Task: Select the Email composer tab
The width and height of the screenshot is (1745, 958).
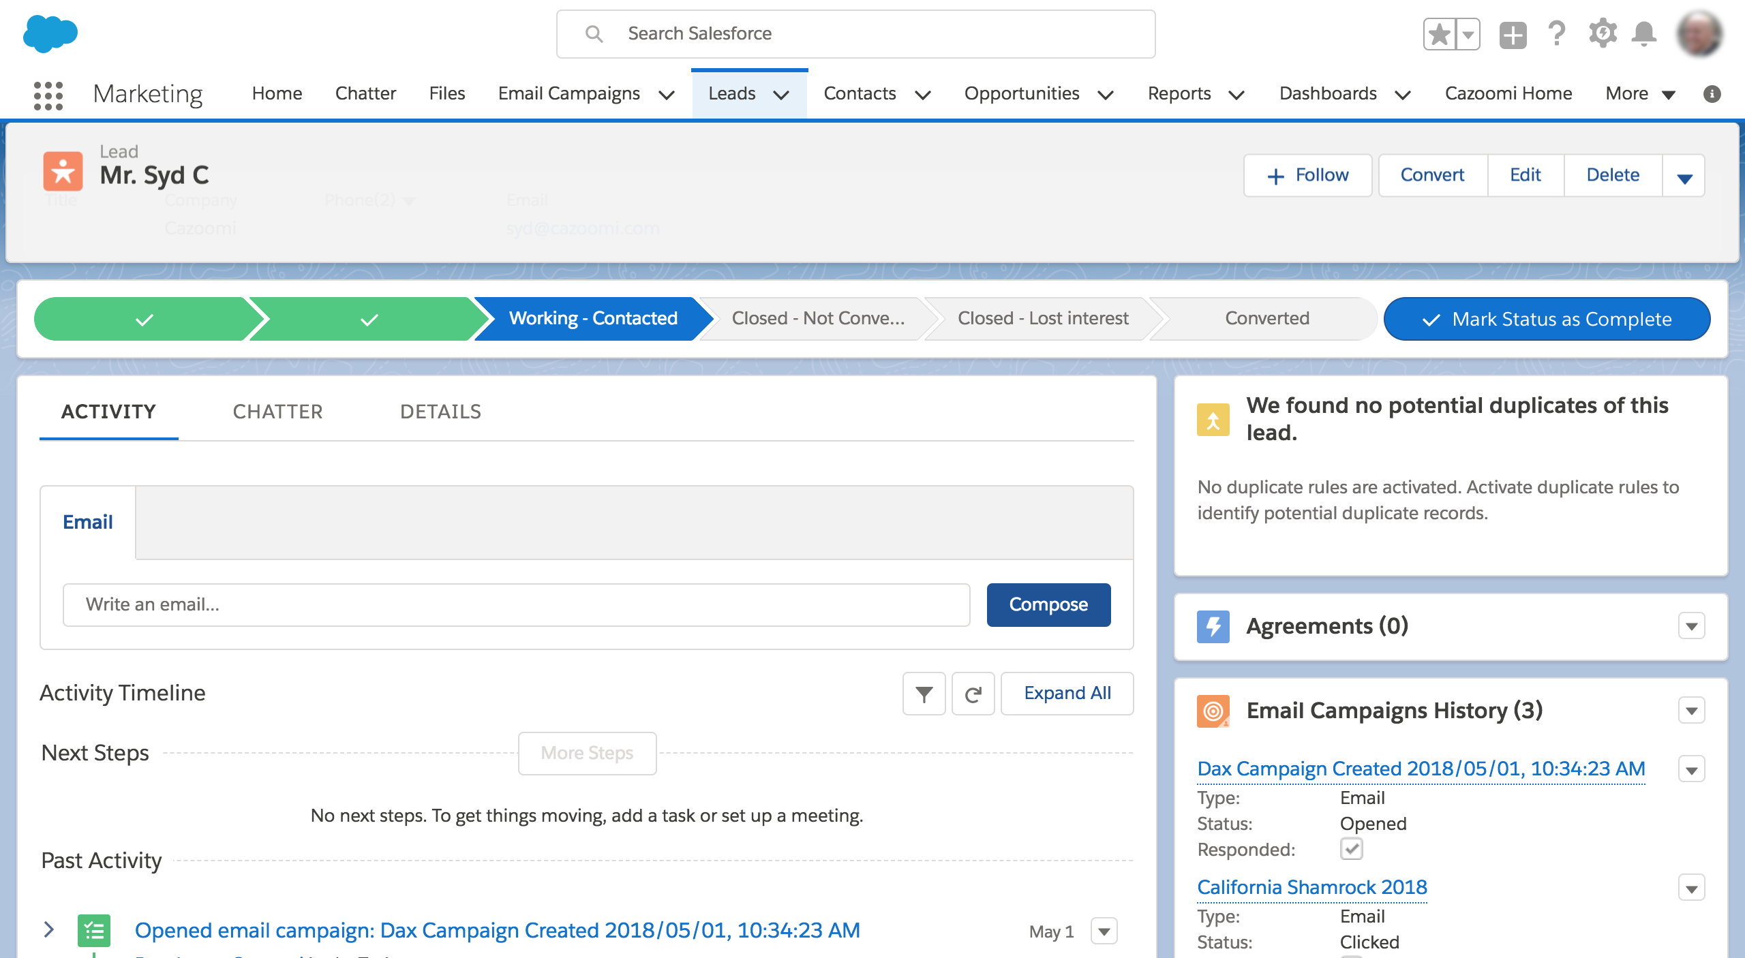Action: pyautogui.click(x=88, y=523)
